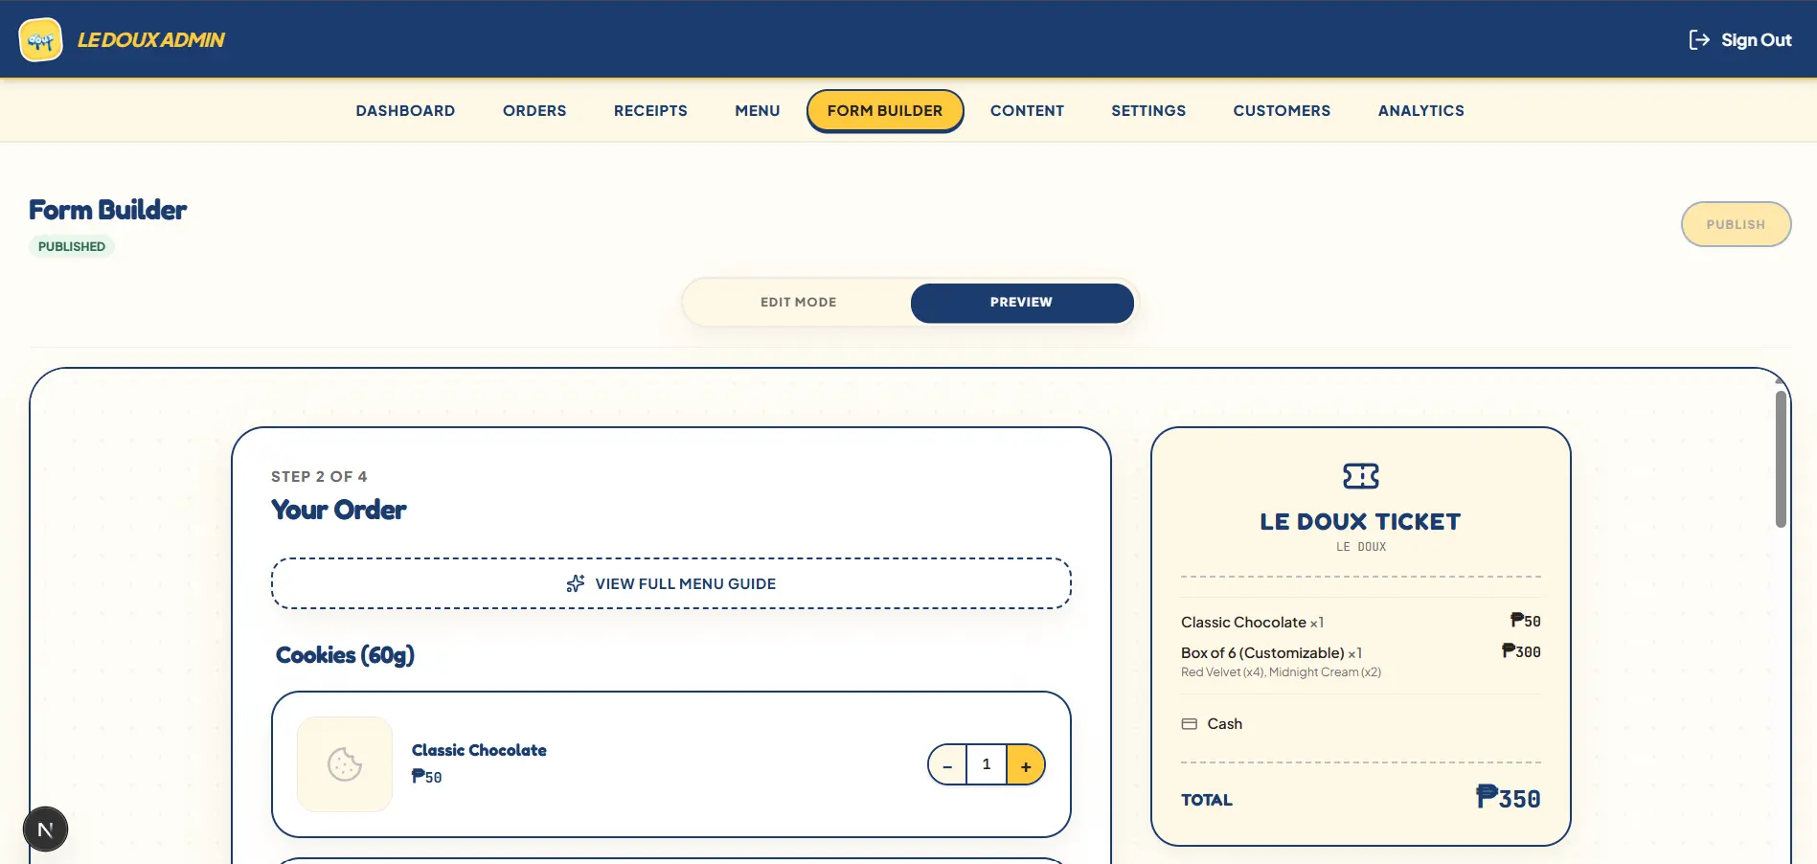Click the Le Doux Admin logo icon
1817x864 pixels.
click(x=40, y=39)
